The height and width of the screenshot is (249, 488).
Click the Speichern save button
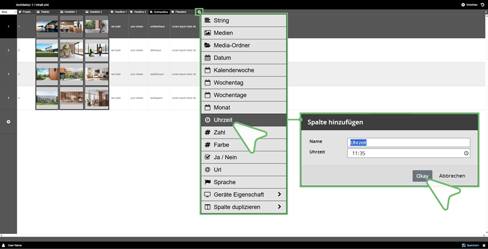point(470,245)
